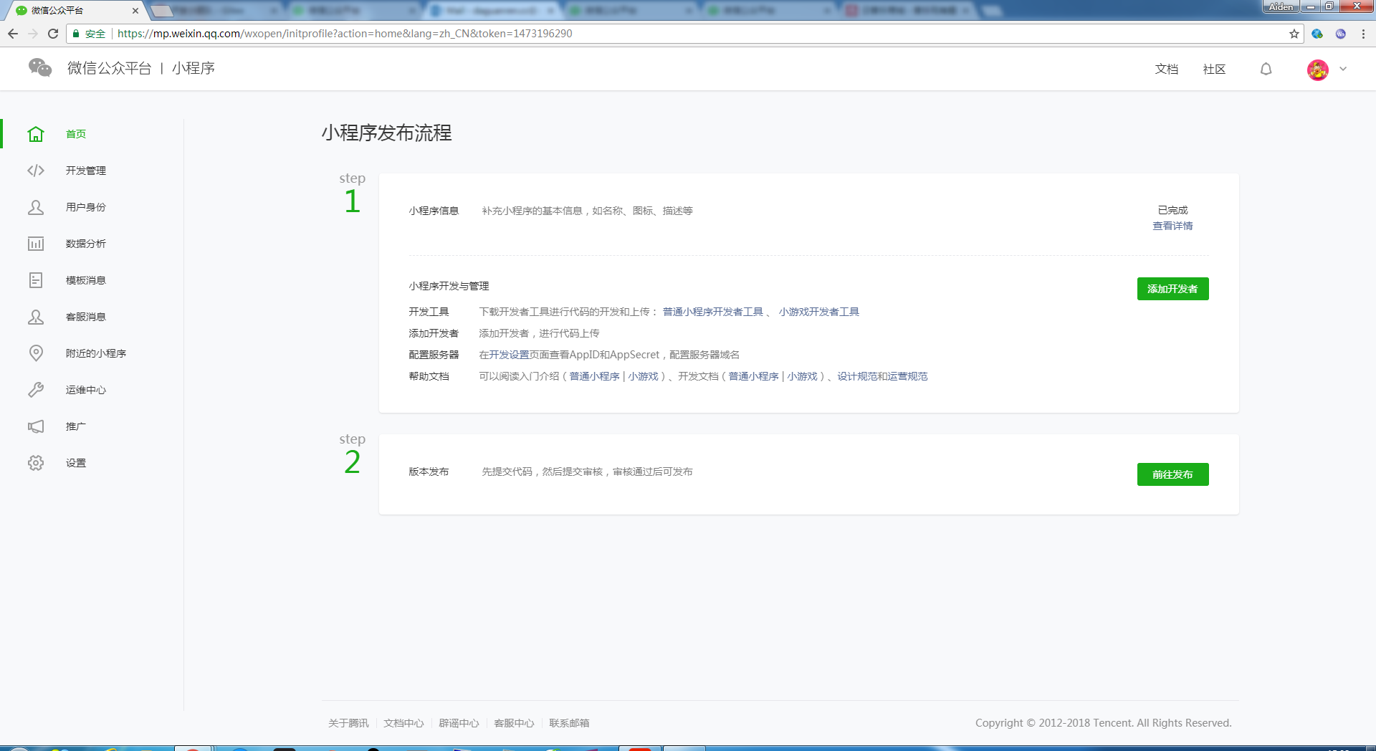The image size is (1376, 751).
Task: Click the gear icon for 设置
Action: (36, 463)
